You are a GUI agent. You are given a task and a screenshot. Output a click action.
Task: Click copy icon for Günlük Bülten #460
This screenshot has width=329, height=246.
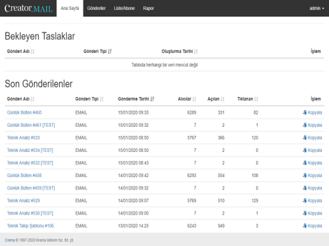pos(304,113)
